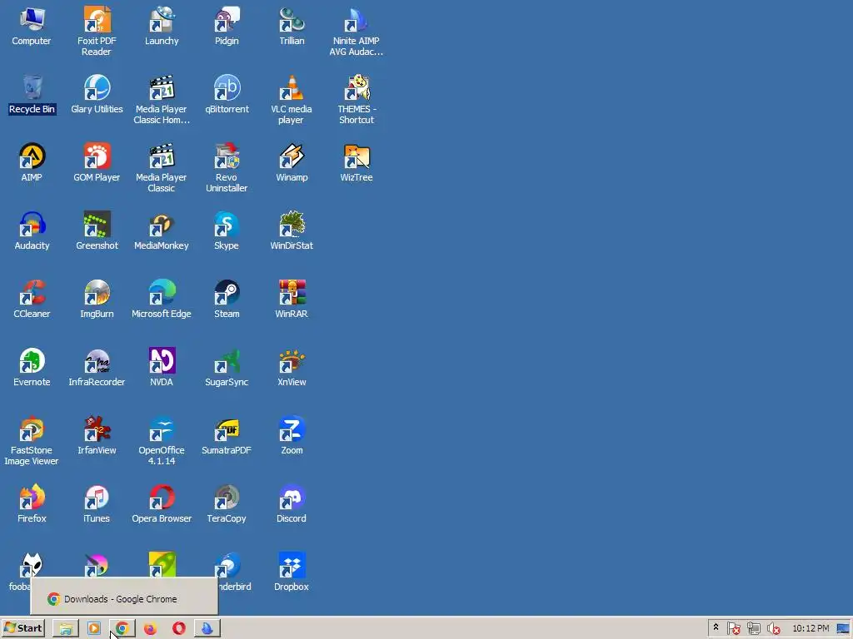
Task: Open the Action Center flag icon
Action: pyautogui.click(x=734, y=629)
